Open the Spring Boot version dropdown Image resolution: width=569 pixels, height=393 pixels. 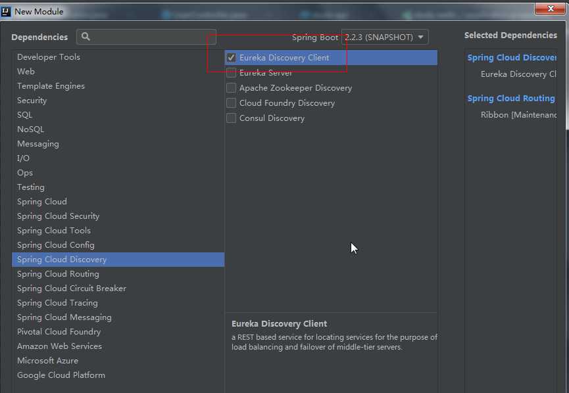pos(385,37)
